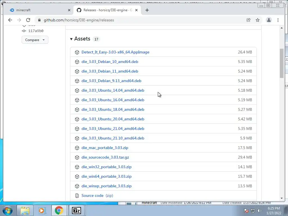
Task: Click the 15.7 MB size text
Action: pos(245,176)
